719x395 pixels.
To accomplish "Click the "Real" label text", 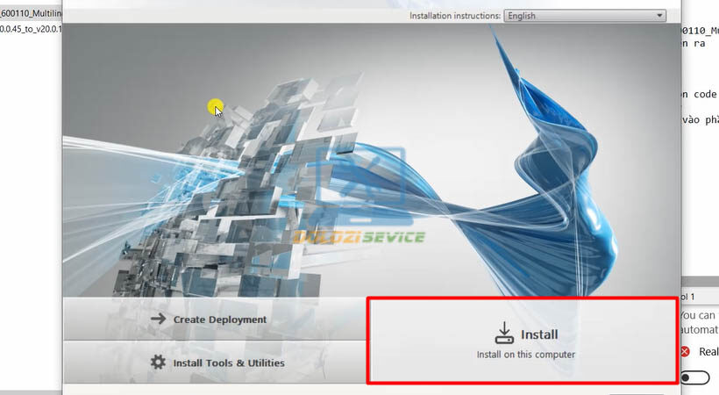I will click(x=708, y=352).
